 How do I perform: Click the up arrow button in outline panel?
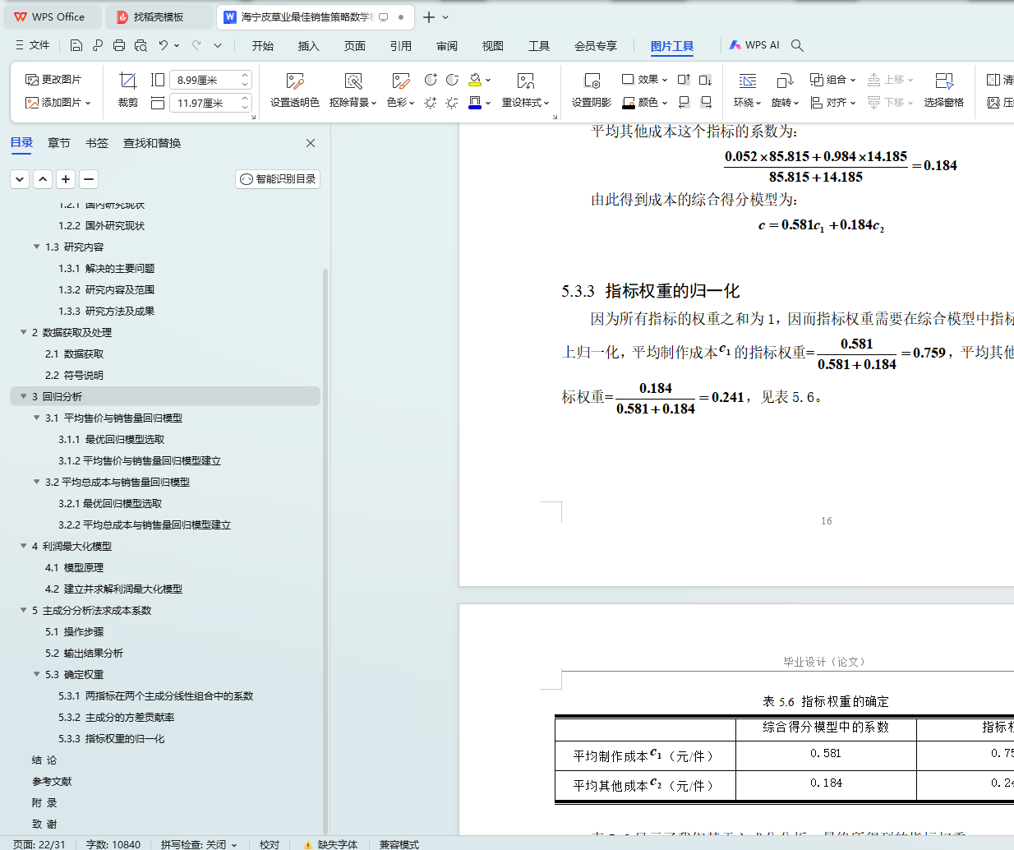point(43,179)
